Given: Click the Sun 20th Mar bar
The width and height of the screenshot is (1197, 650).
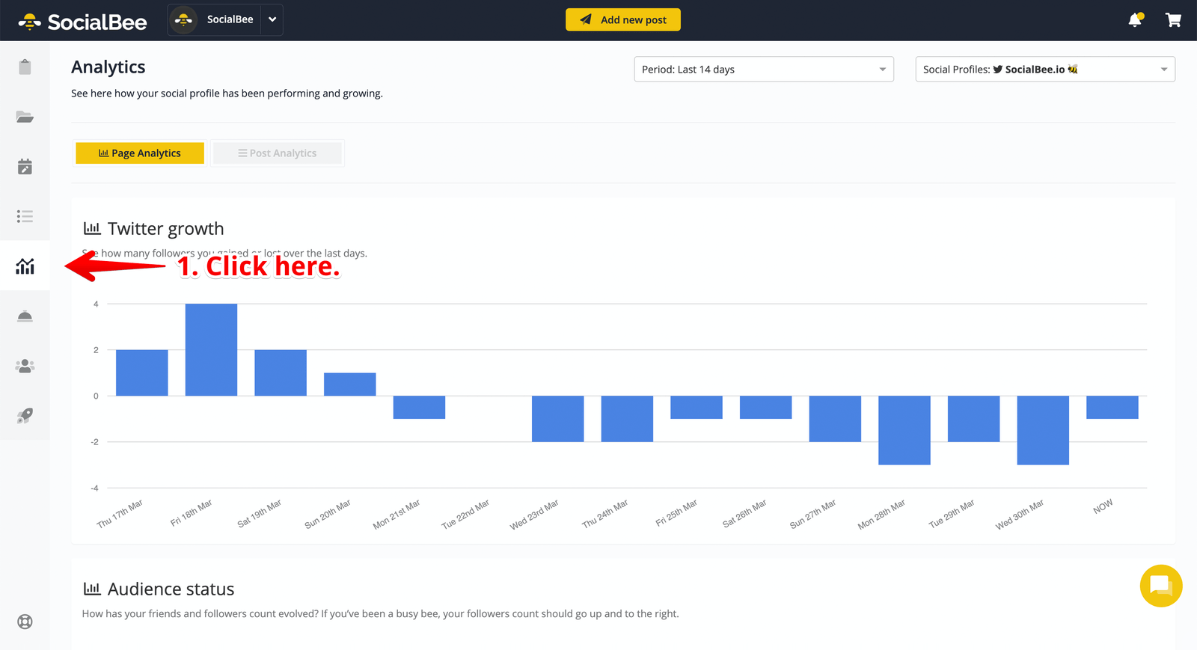Looking at the screenshot, I should (350, 384).
